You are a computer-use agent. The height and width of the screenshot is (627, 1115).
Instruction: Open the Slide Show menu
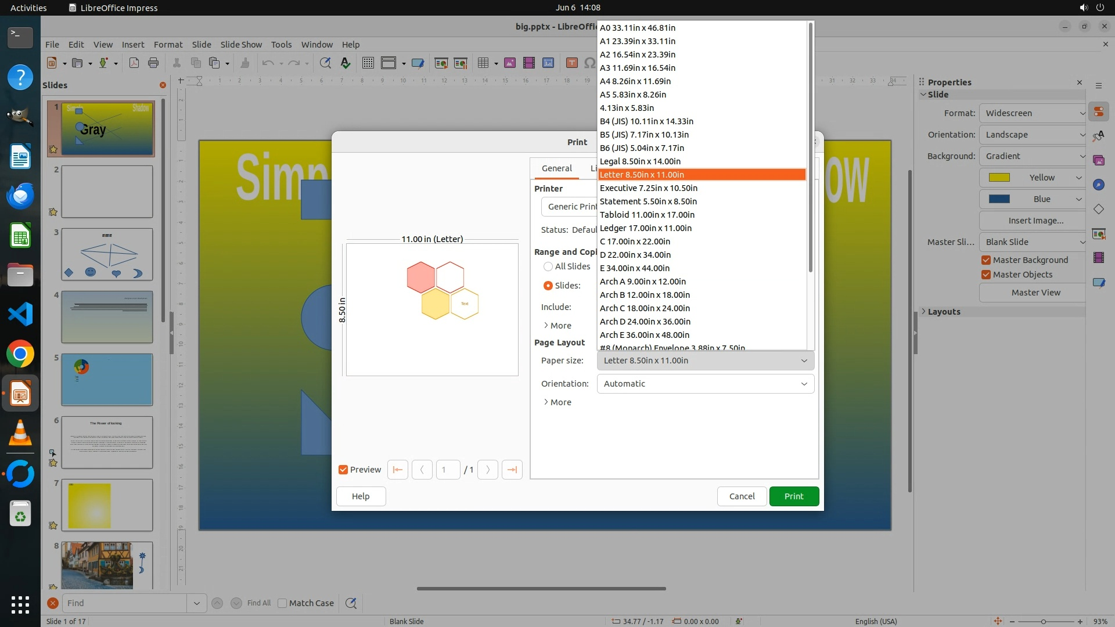[x=240, y=44]
